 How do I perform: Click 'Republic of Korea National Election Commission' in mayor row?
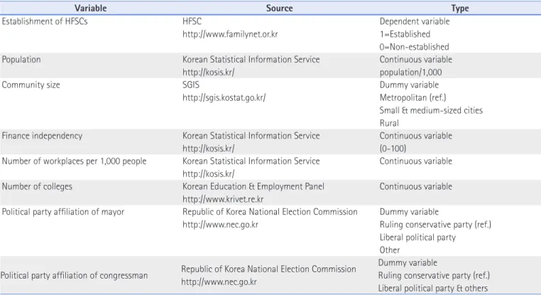[x=270, y=212]
